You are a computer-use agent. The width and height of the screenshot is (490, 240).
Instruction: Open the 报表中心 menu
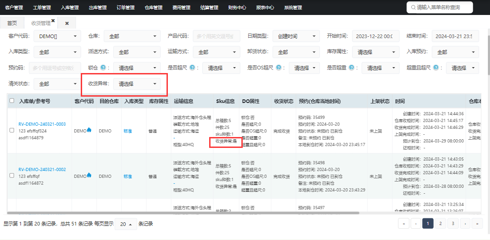click(x=265, y=8)
